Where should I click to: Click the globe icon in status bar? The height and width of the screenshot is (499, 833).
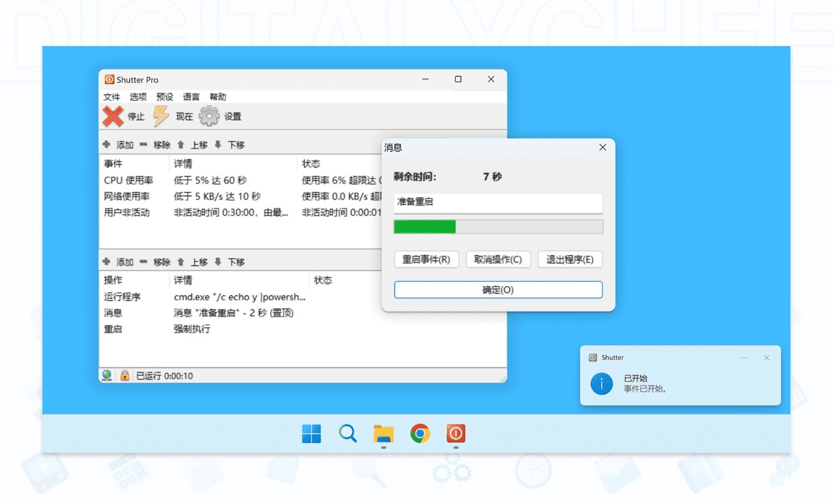(x=107, y=375)
